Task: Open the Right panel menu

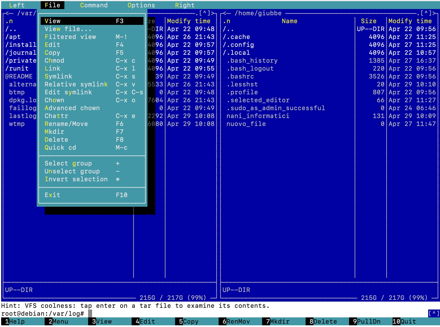Action: [184, 5]
